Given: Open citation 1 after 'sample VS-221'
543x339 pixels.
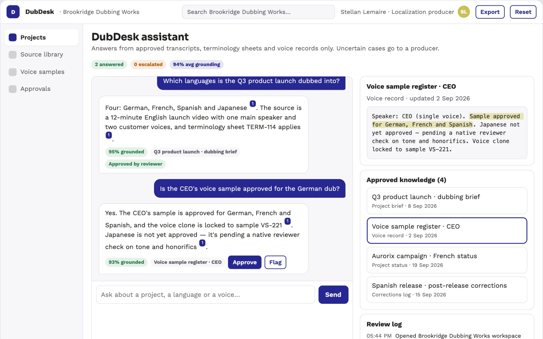Looking at the screenshot, I should coord(287,221).
